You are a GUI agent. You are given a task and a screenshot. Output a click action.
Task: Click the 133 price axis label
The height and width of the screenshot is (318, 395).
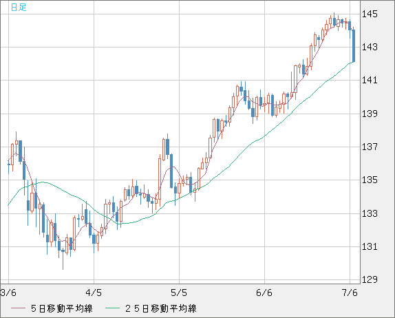(x=370, y=213)
